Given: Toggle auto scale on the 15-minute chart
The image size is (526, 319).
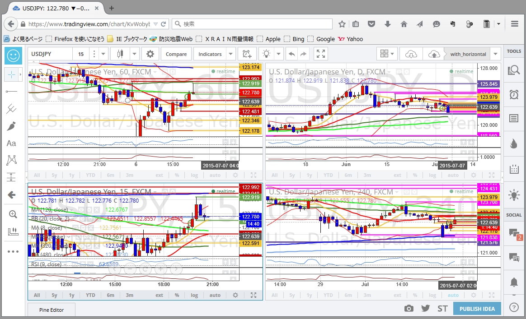Looking at the screenshot, I should tap(215, 295).
